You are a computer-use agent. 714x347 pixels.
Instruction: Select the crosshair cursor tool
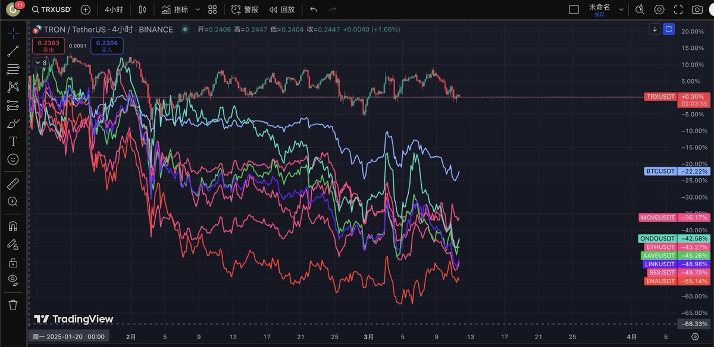point(12,33)
